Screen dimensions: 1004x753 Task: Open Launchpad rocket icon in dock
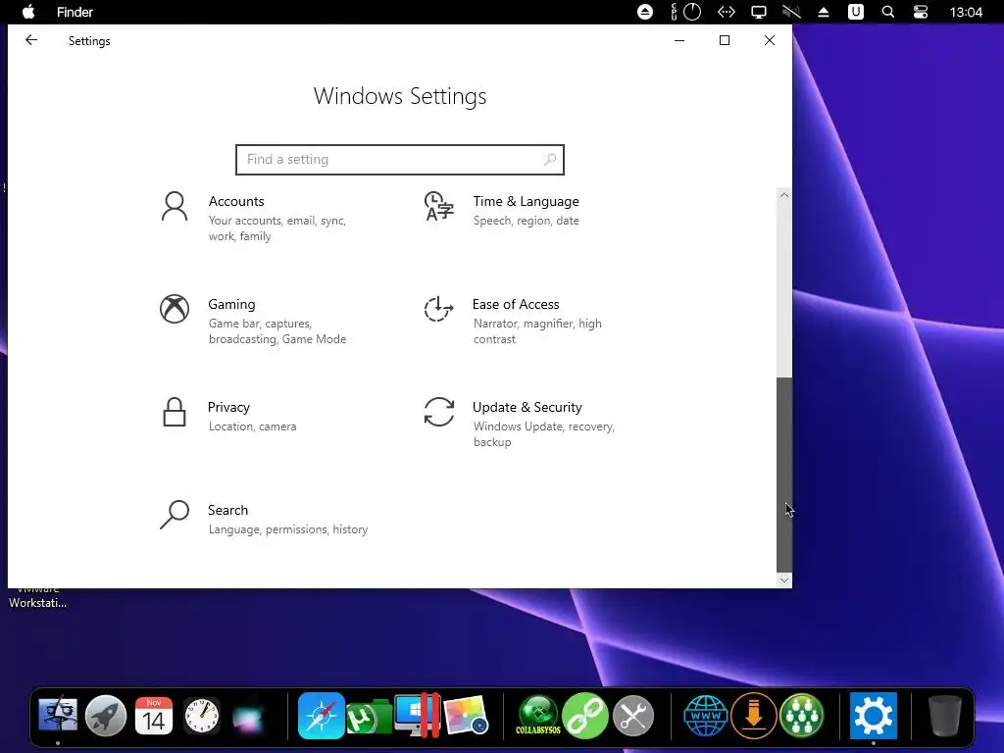coord(106,716)
